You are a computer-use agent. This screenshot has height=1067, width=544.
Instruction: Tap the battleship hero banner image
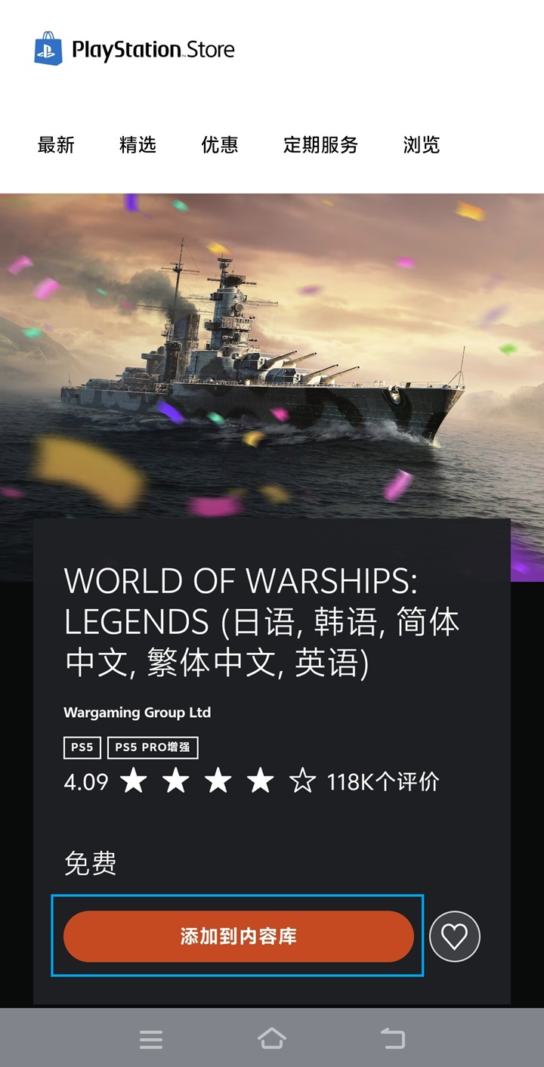(x=272, y=355)
